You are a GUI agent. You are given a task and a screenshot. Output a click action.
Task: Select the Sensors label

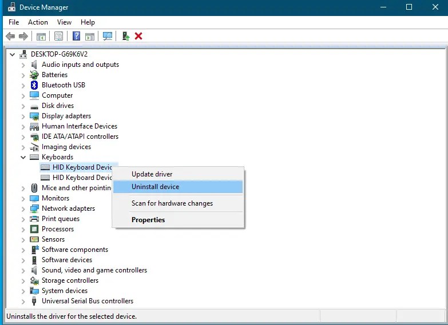point(53,239)
